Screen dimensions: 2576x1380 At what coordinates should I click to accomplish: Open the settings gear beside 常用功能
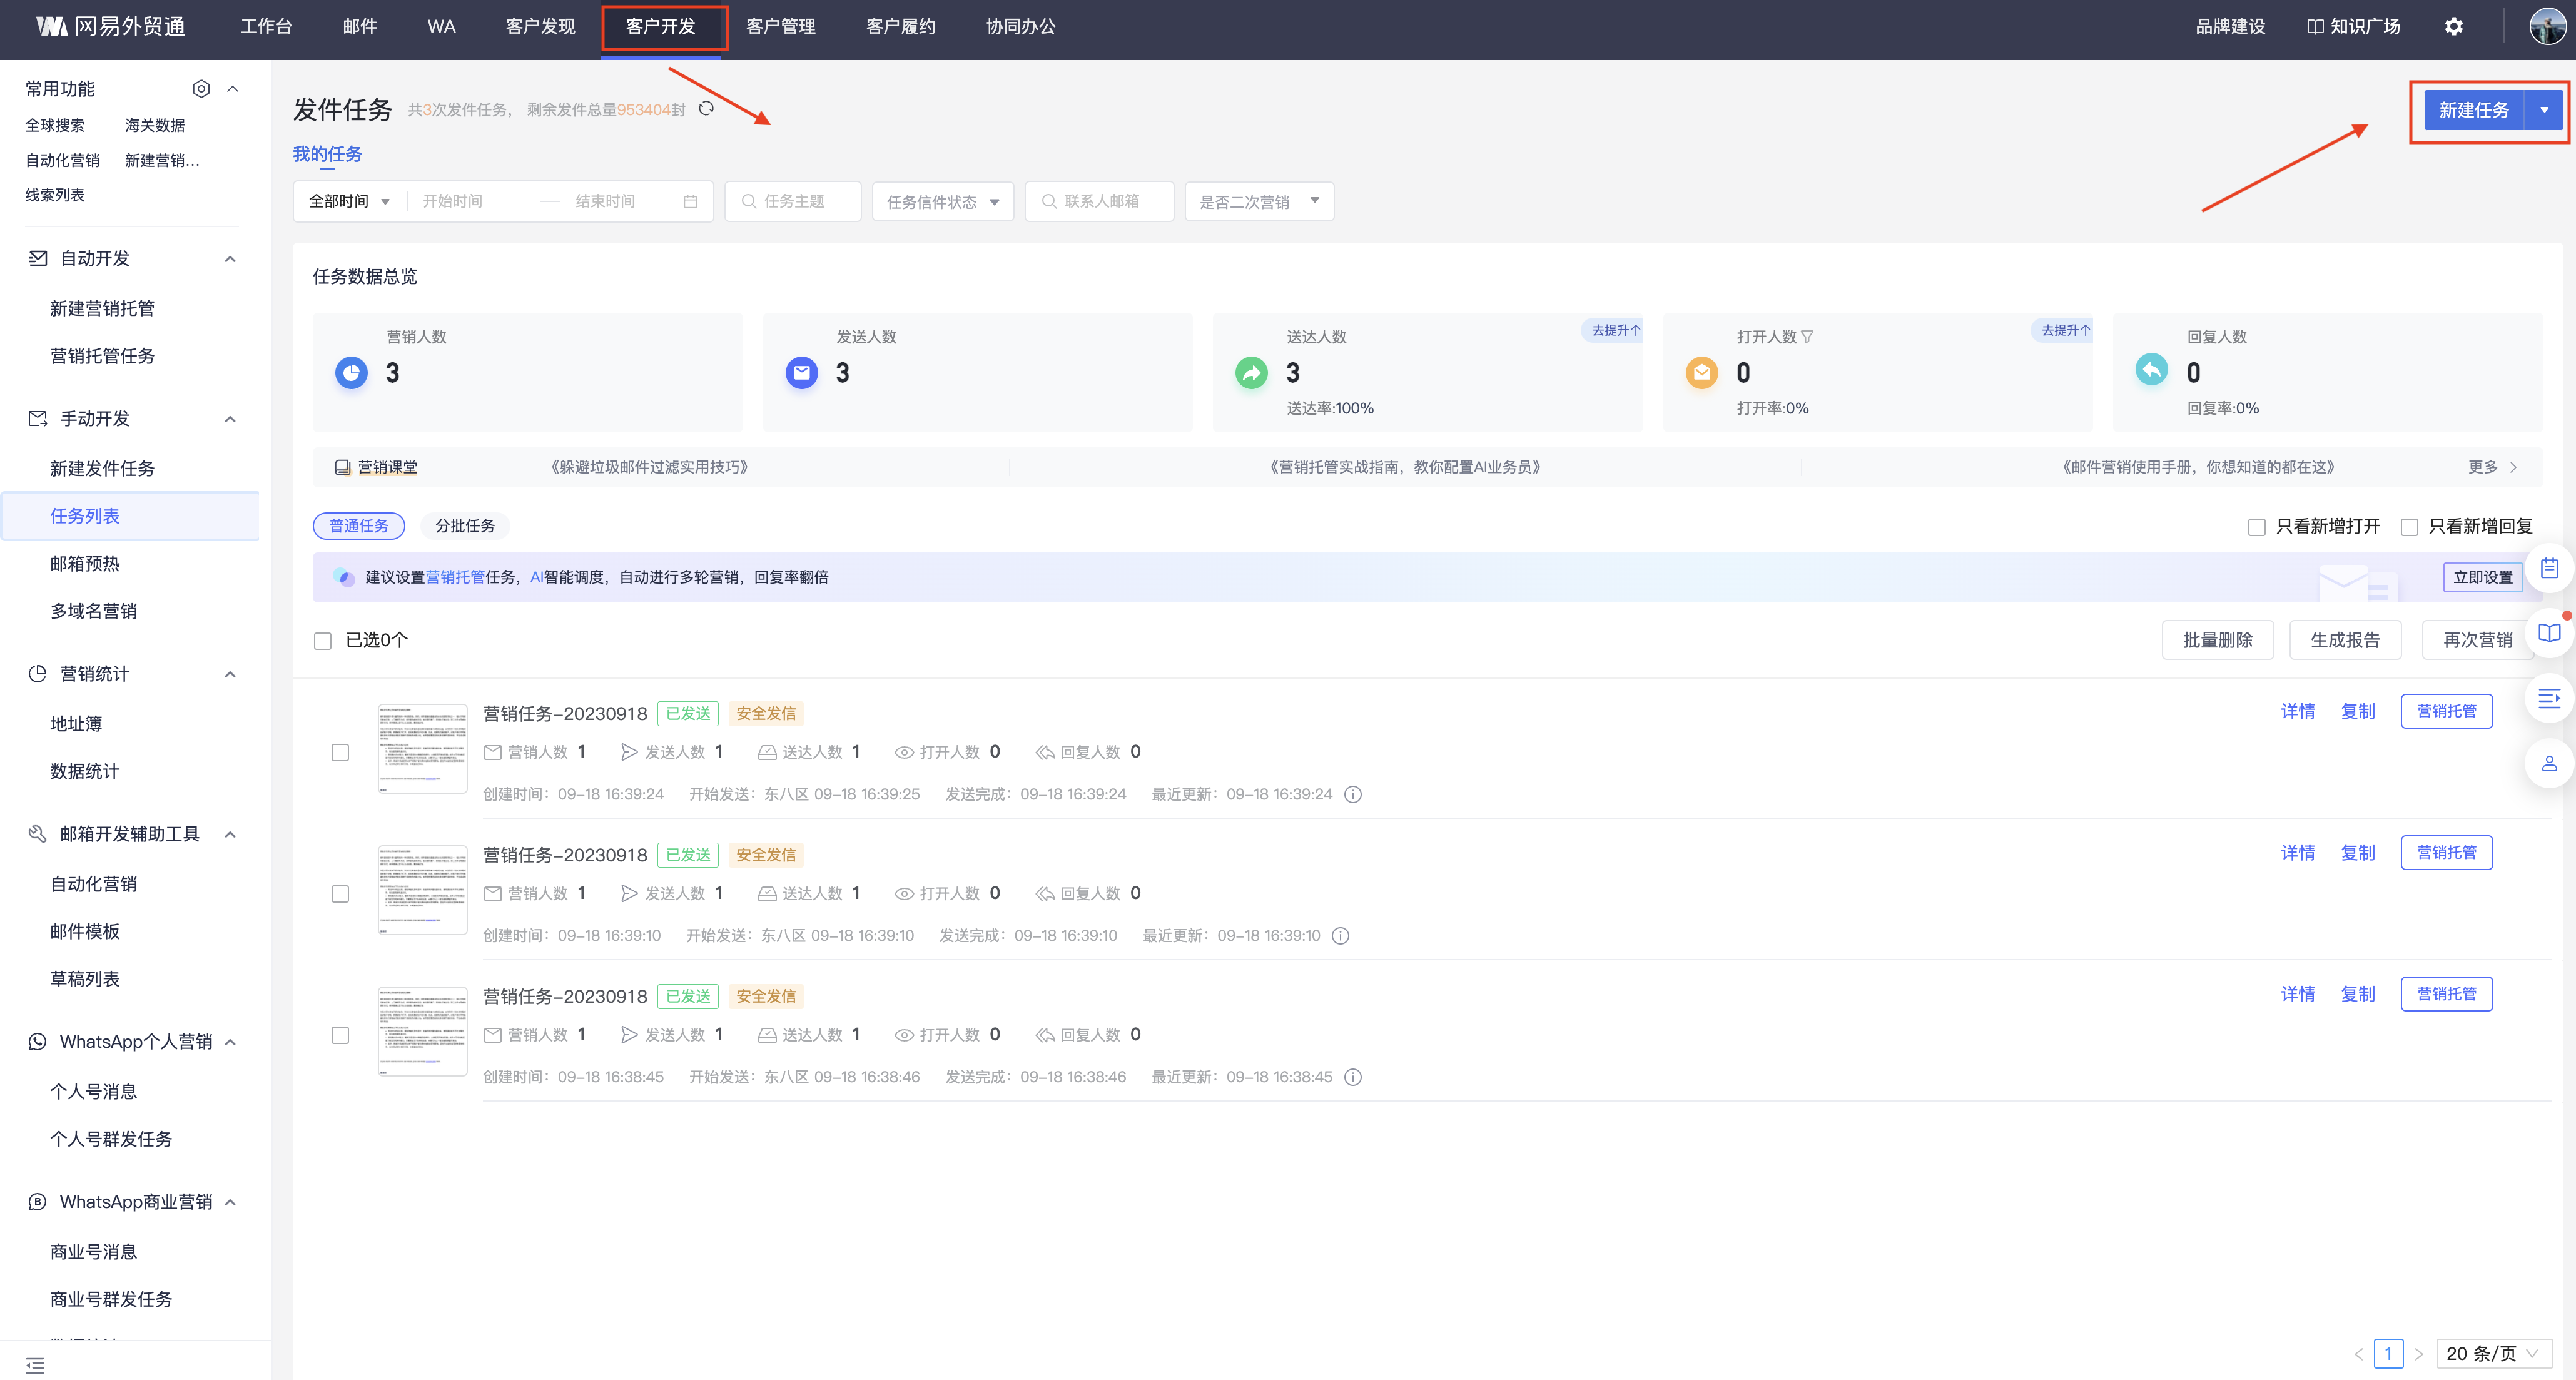pyautogui.click(x=201, y=88)
